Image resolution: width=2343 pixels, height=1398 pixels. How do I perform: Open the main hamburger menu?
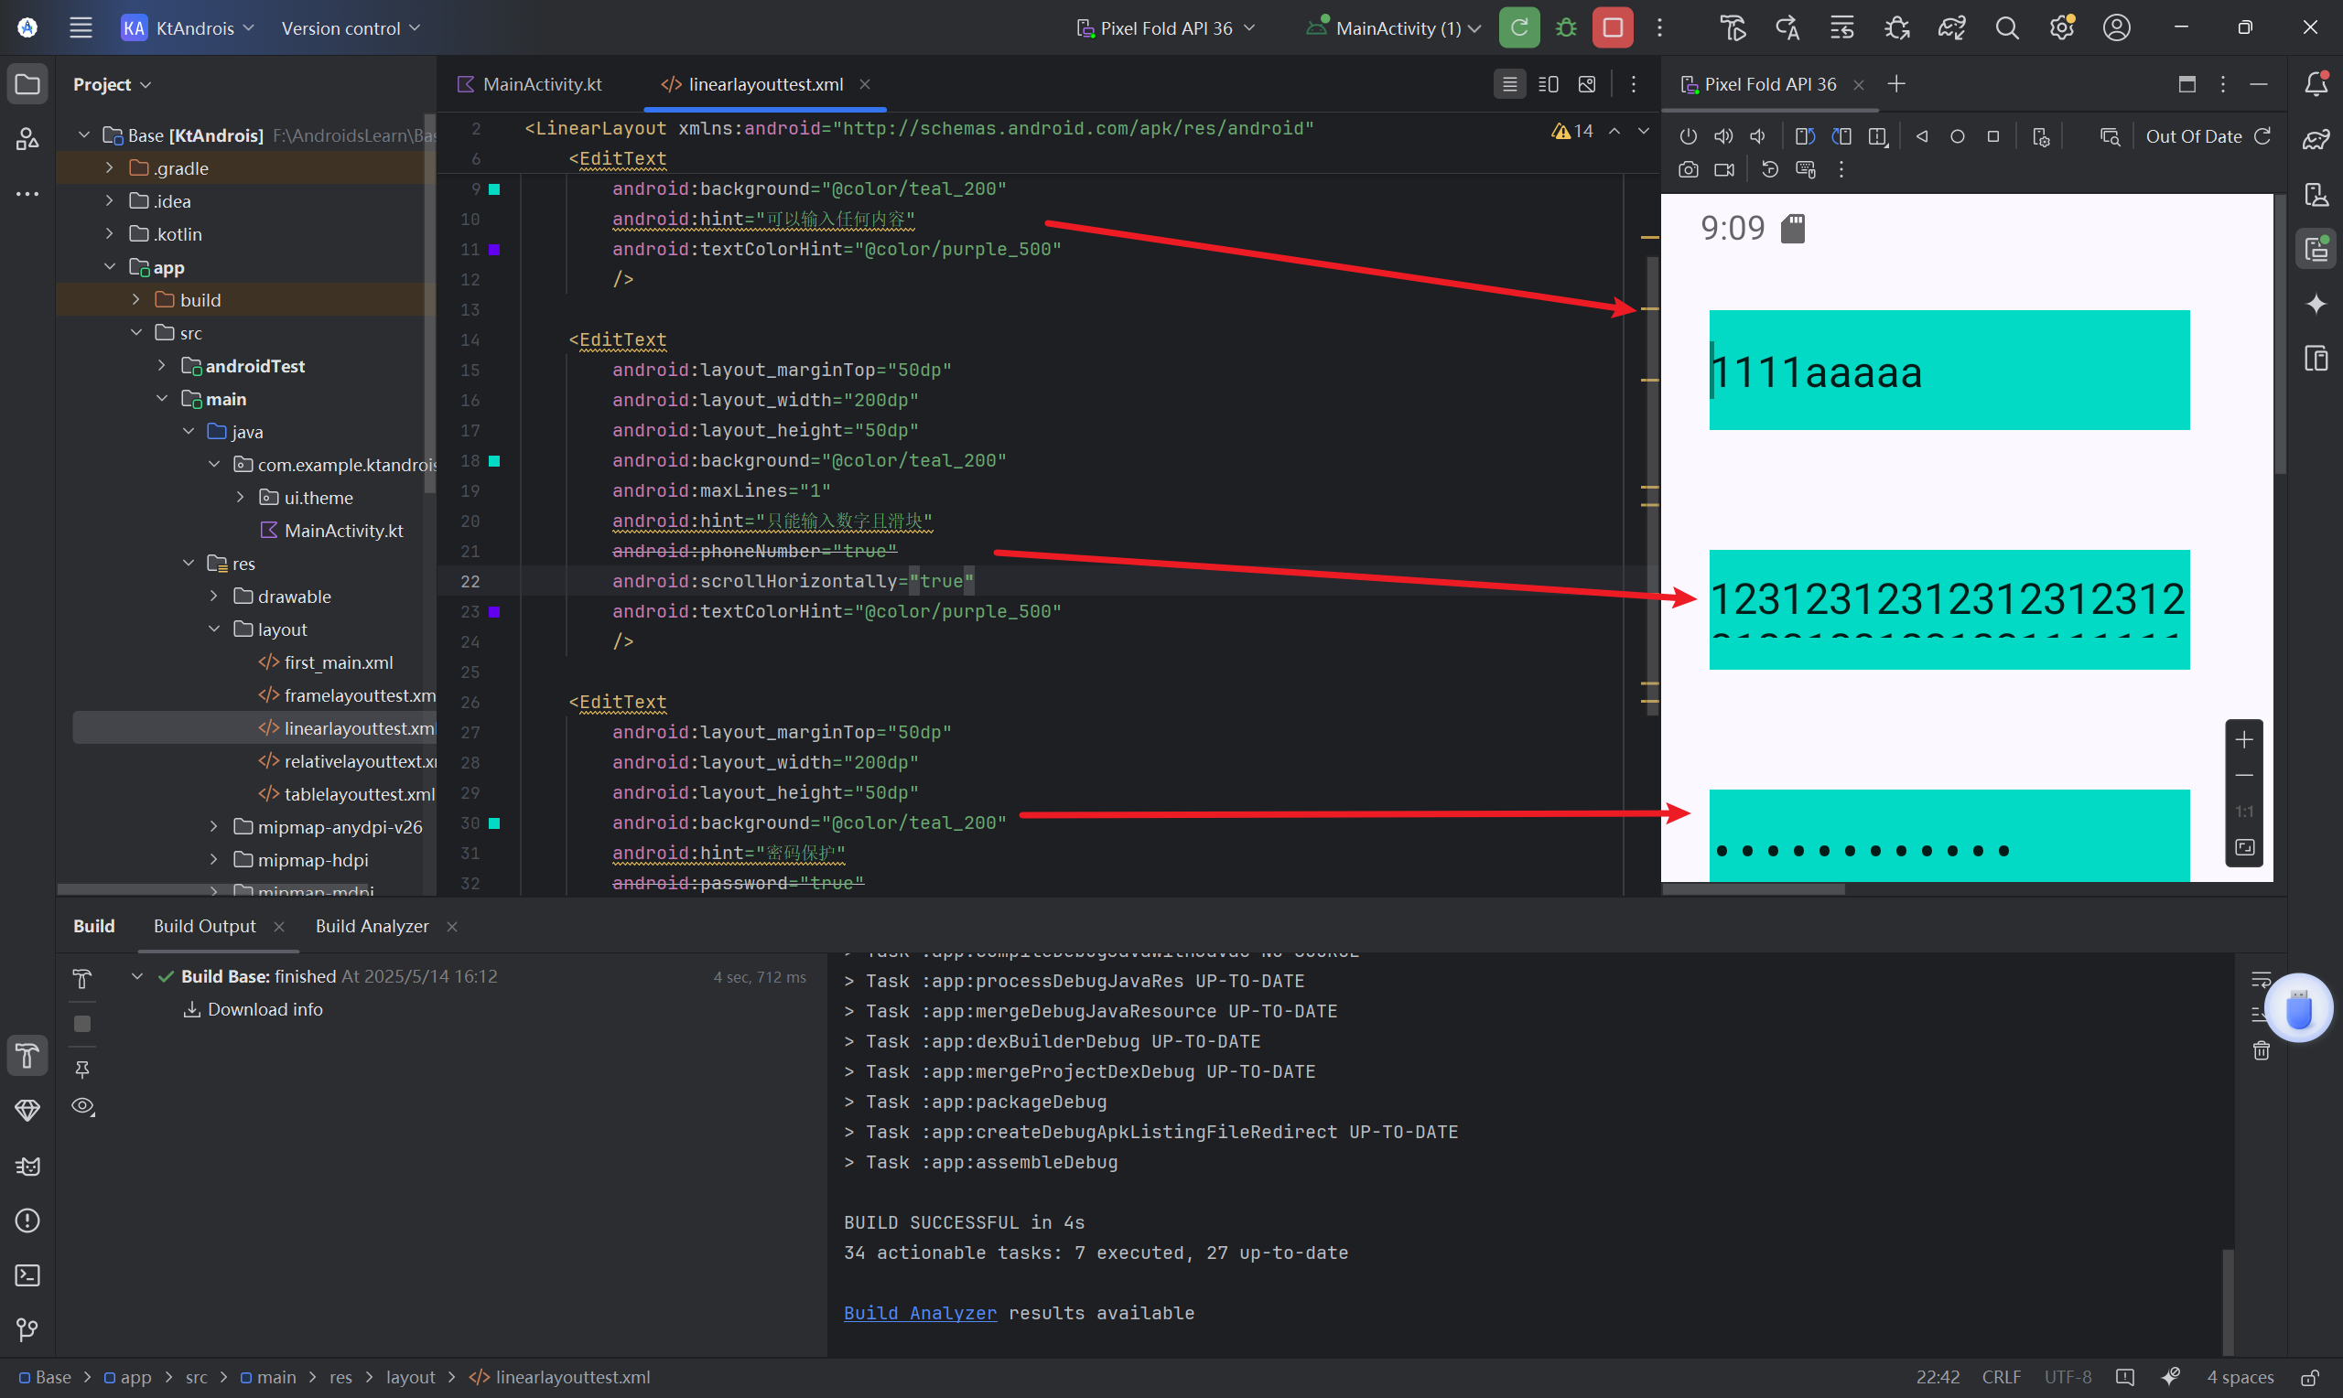pos(81,28)
